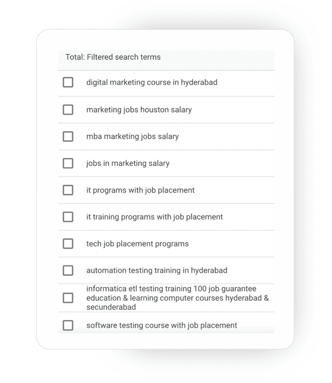Screen dimensions: 332x383
Task: Select 'it training programs with job placement' checkbox
Action: tap(68, 217)
